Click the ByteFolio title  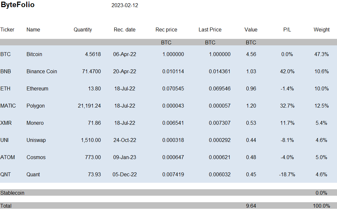17,5
